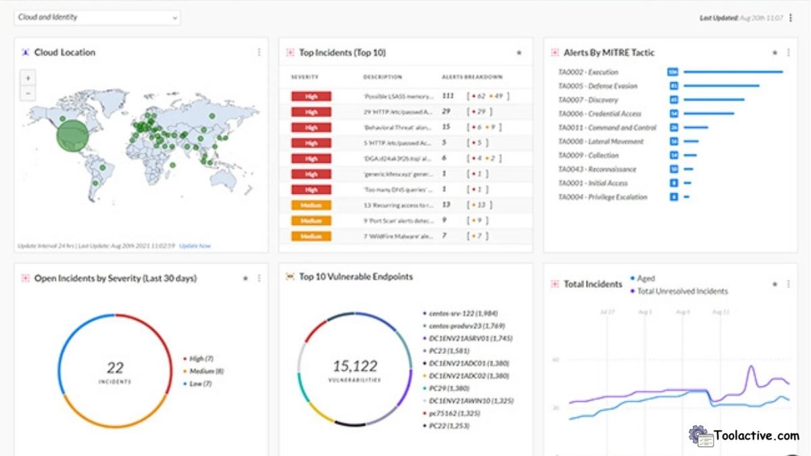The height and width of the screenshot is (456, 811).
Task: Select the TA0002 - Execution tactic bar
Action: point(733,72)
